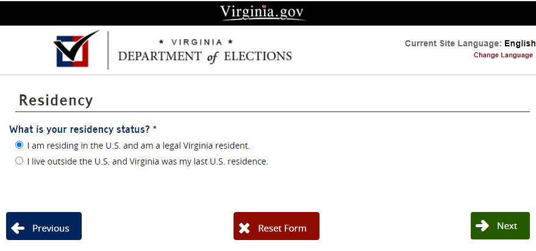536x251 pixels.
Task: Click the red required asterisk
Action: [x=155, y=130]
